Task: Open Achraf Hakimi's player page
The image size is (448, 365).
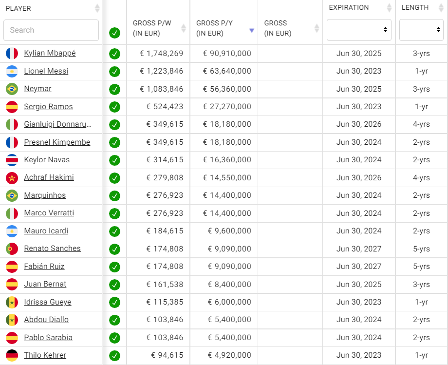Action: [x=49, y=177]
